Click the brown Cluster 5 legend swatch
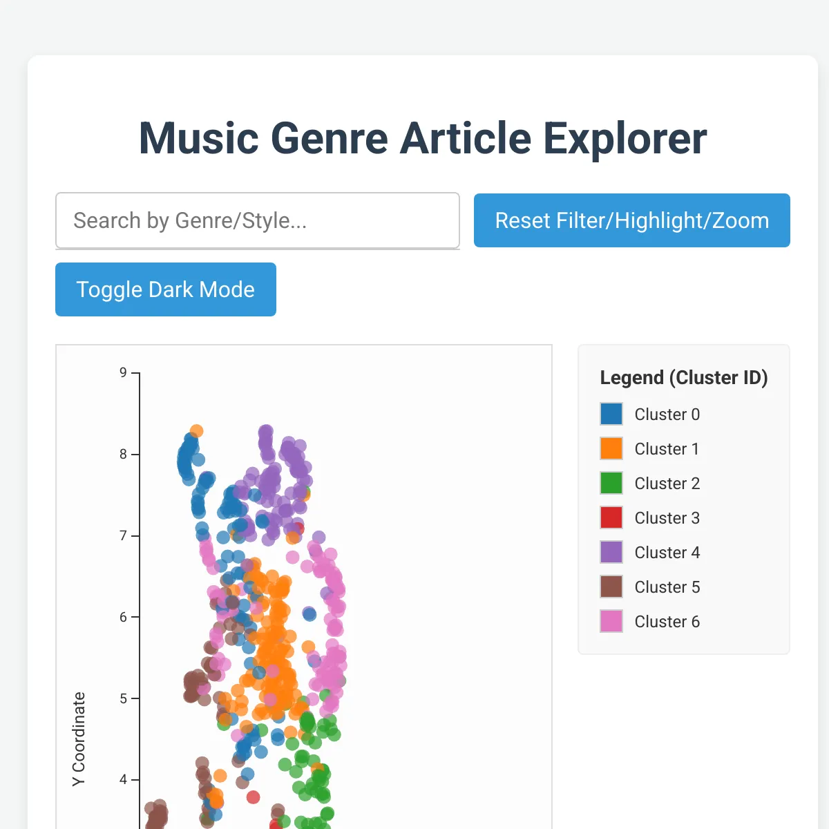Viewport: 829px width, 829px height. pyautogui.click(x=611, y=587)
